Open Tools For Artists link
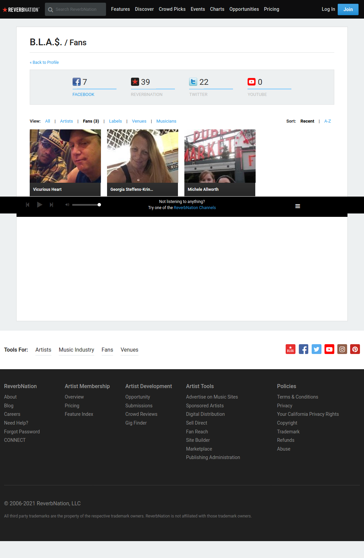 (x=43, y=350)
